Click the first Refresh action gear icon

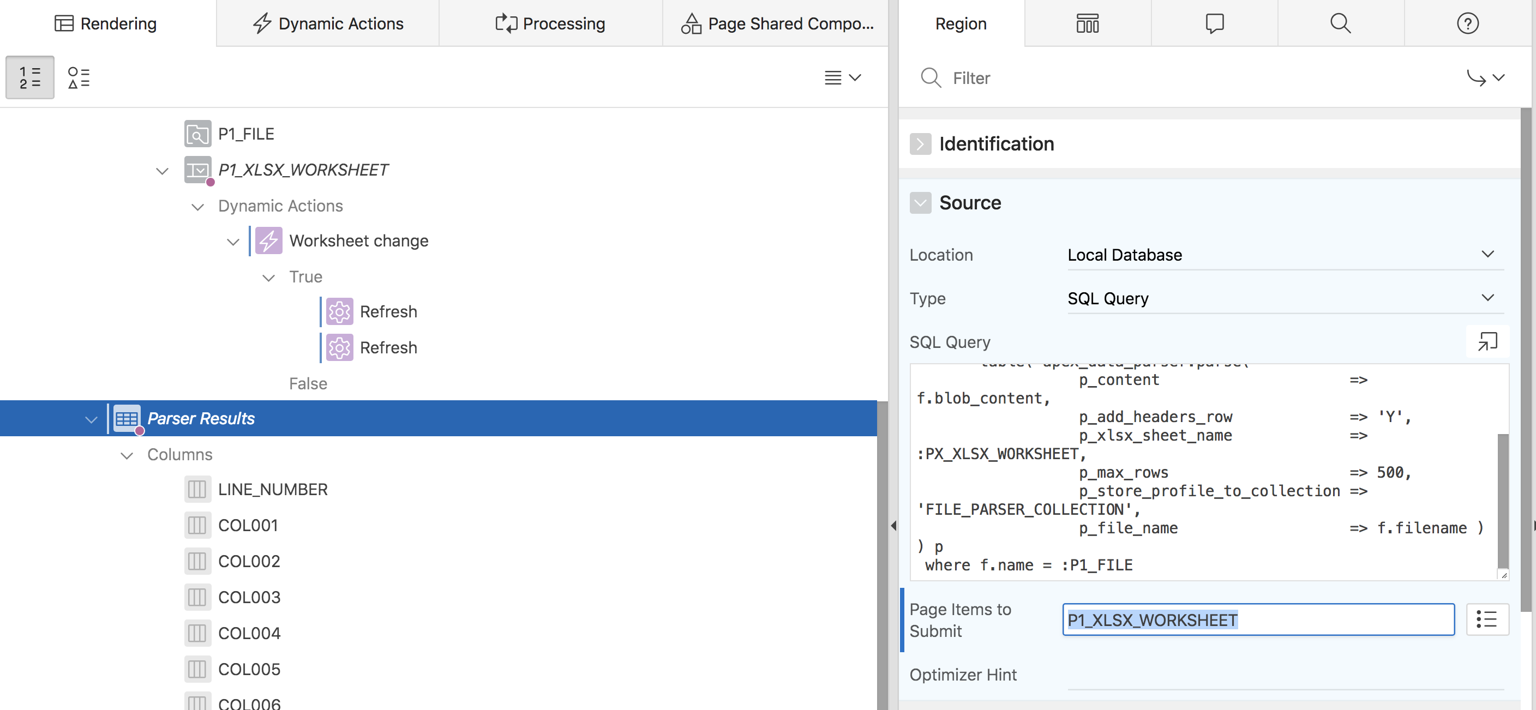tap(339, 312)
